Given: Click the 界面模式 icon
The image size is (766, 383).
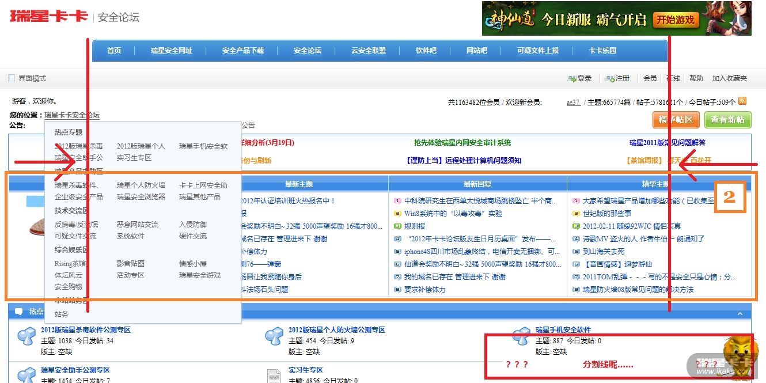Looking at the screenshot, I should pyautogui.click(x=12, y=78).
